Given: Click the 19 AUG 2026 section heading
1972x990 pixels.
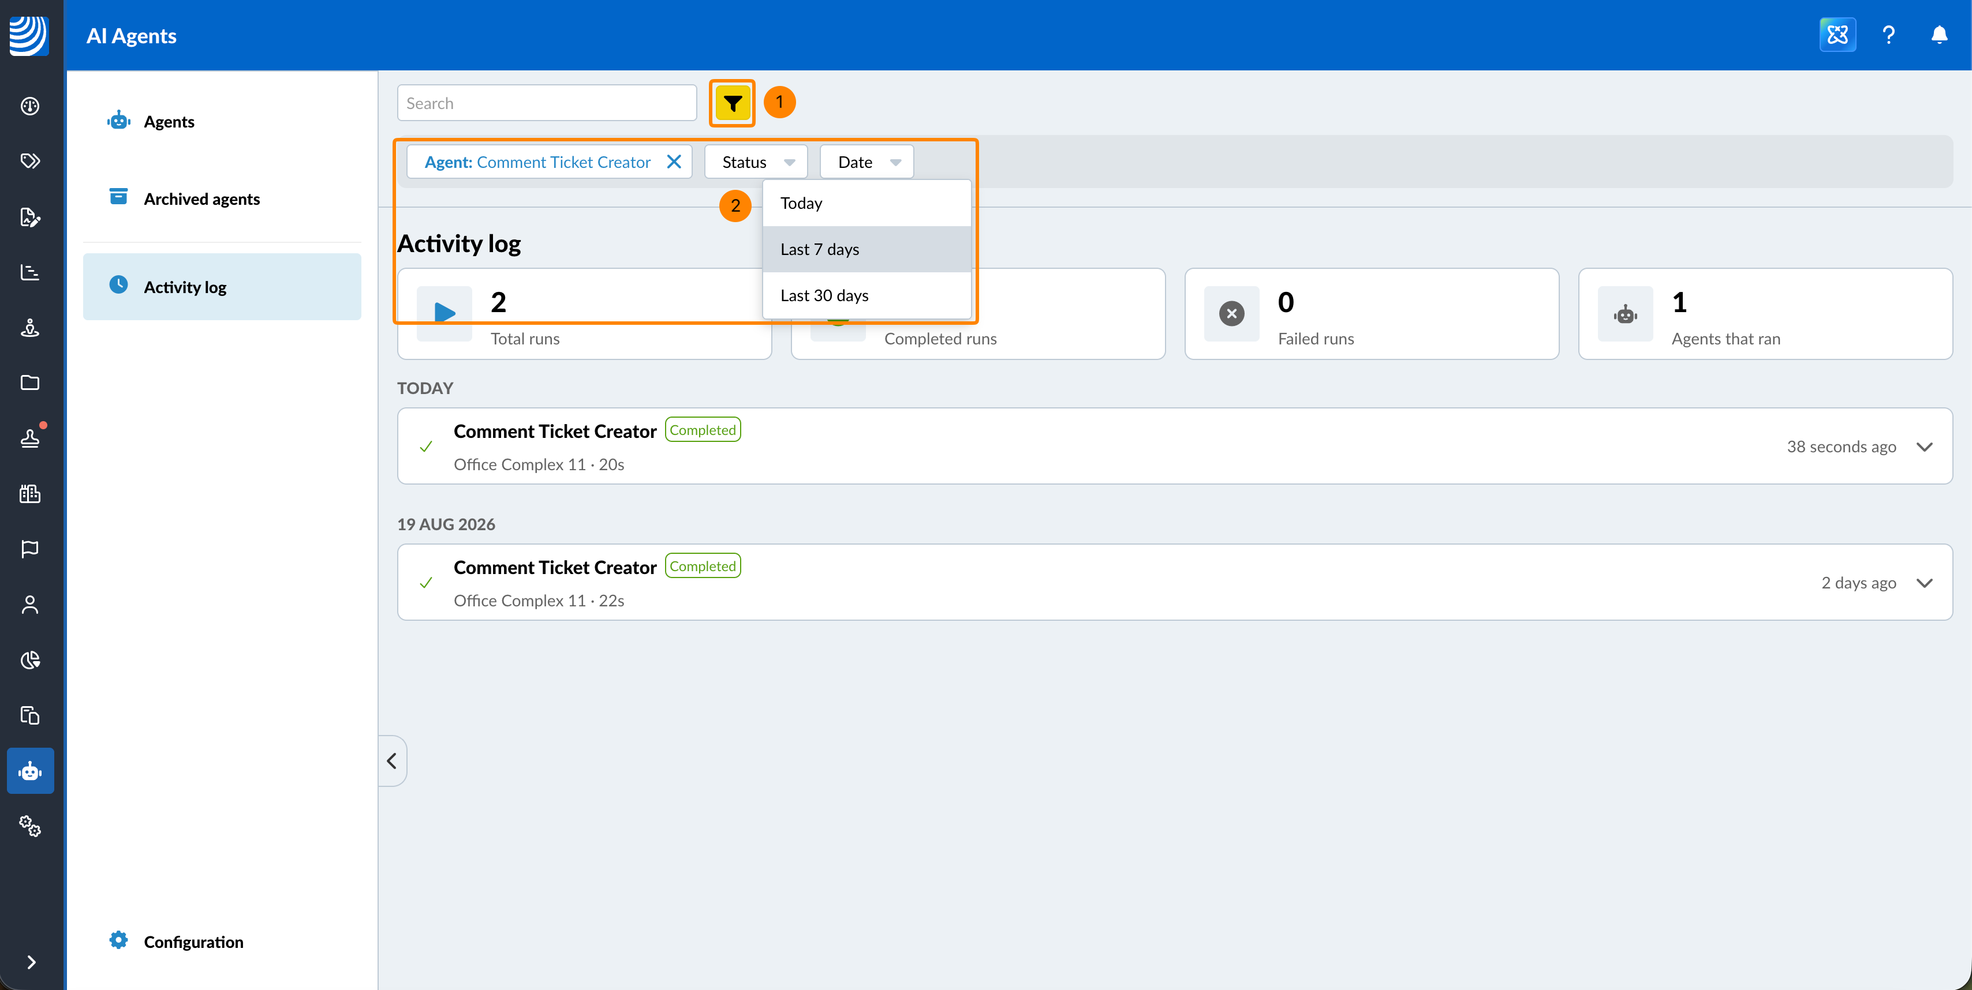Looking at the screenshot, I should (x=446, y=524).
